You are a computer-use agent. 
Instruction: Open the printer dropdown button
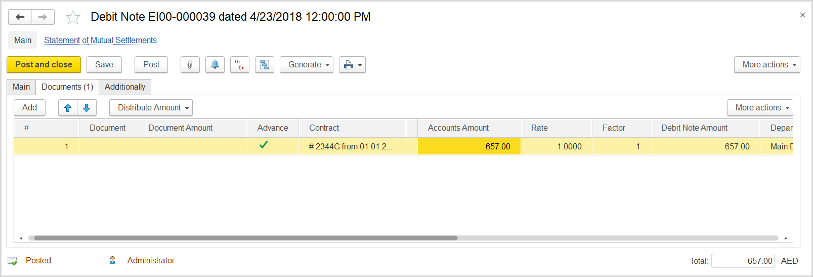(x=352, y=65)
